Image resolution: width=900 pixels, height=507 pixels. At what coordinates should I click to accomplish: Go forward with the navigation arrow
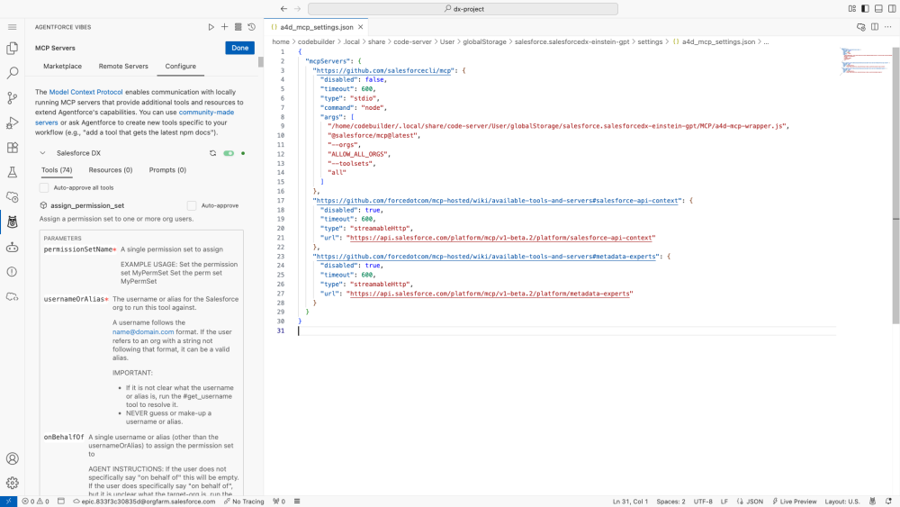297,9
